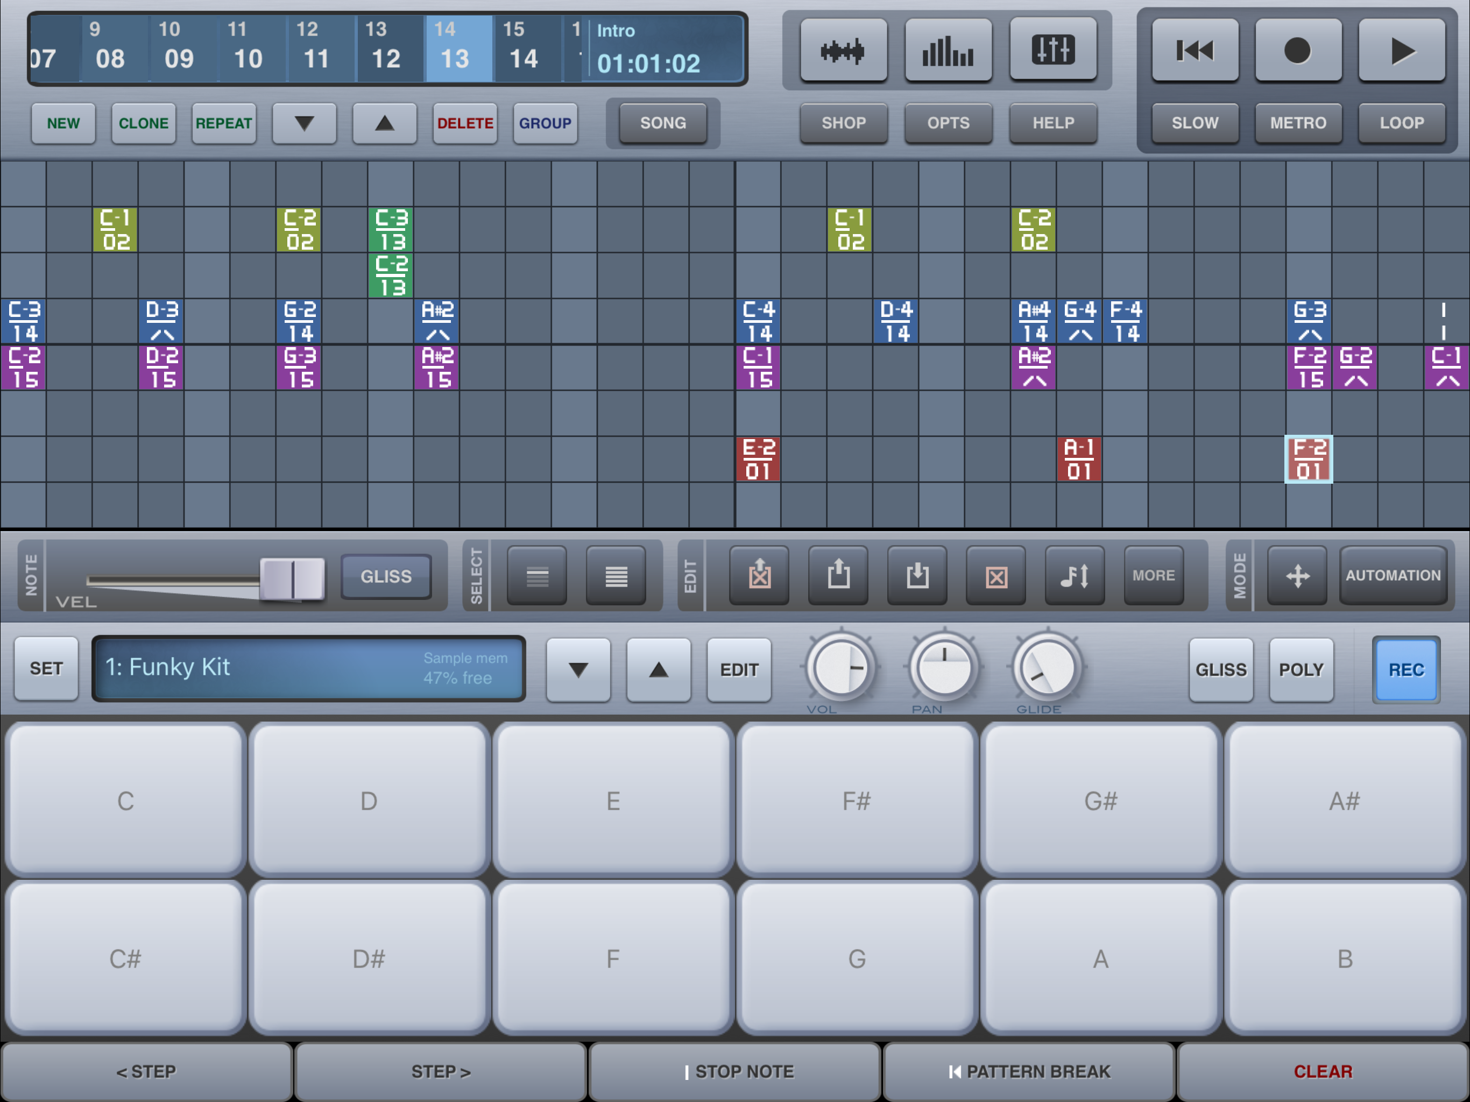Open the equalizer bars view icon
This screenshot has width=1470, height=1102.
(948, 51)
